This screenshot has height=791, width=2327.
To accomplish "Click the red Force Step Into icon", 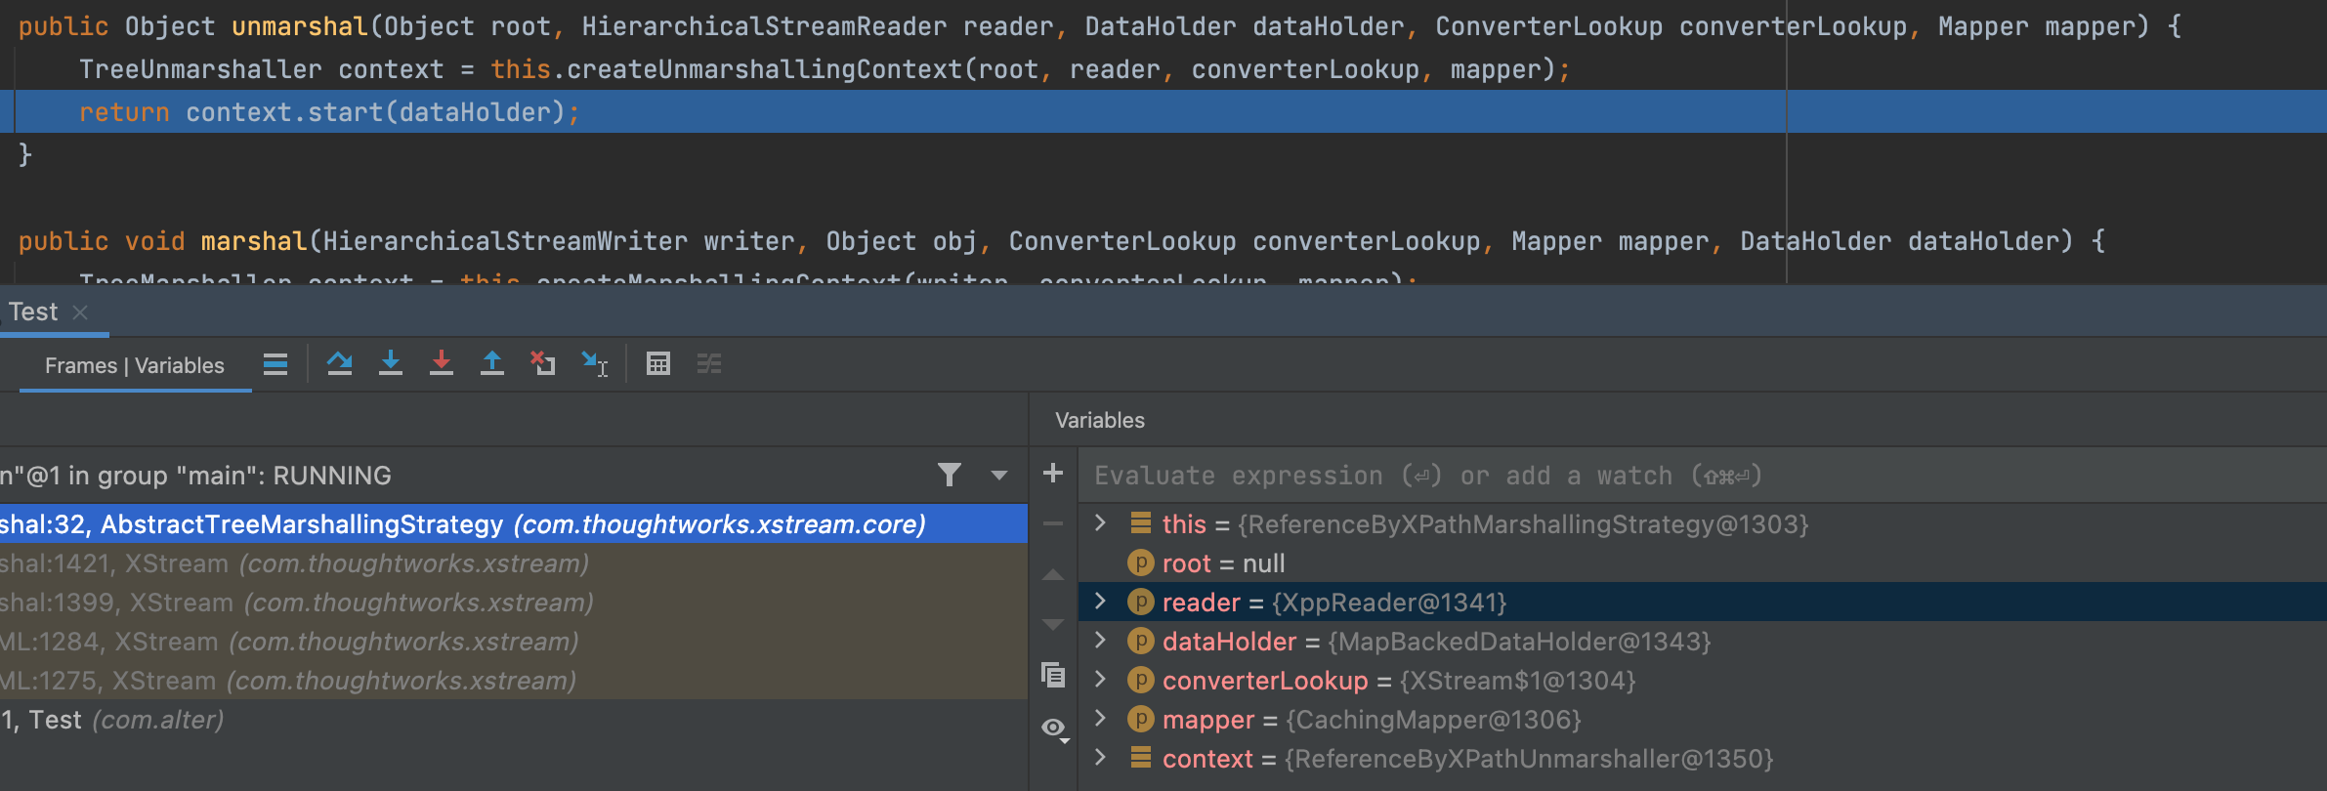I will [442, 364].
